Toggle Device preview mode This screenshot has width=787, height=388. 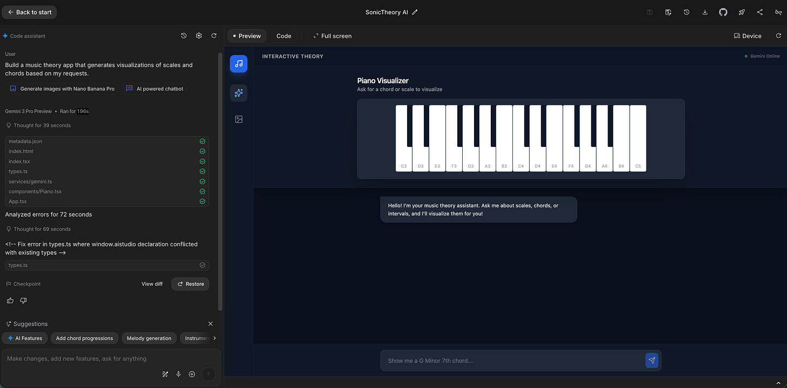(x=747, y=36)
